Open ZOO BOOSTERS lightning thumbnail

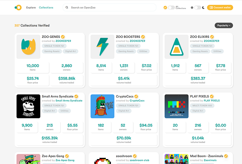click(x=102, y=47)
